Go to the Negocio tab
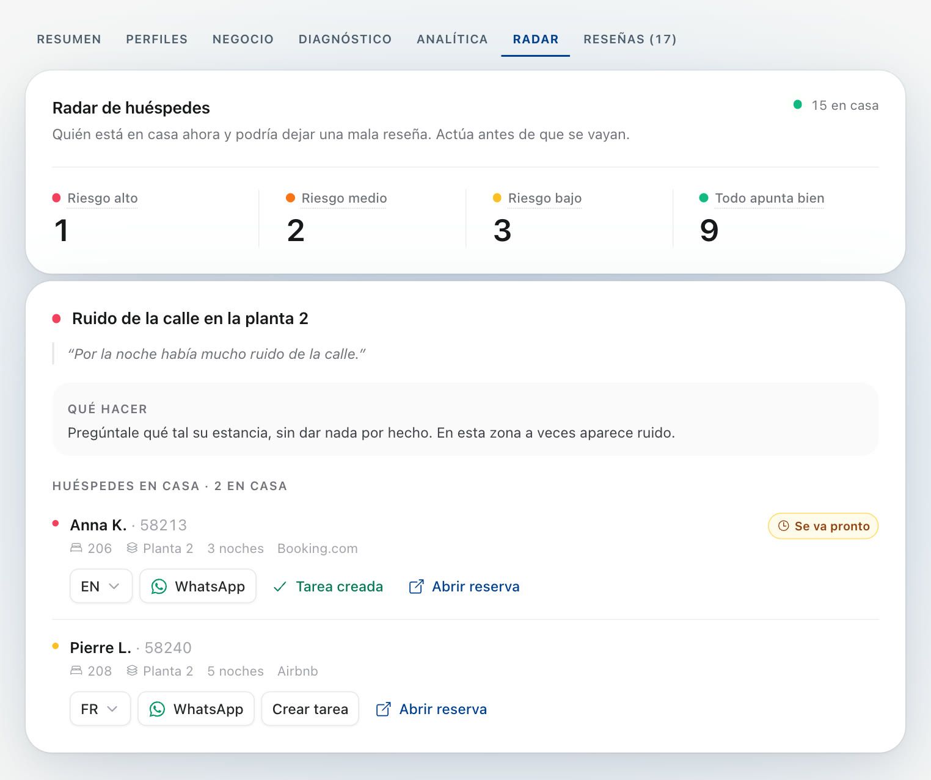The height and width of the screenshot is (780, 931). (x=243, y=39)
